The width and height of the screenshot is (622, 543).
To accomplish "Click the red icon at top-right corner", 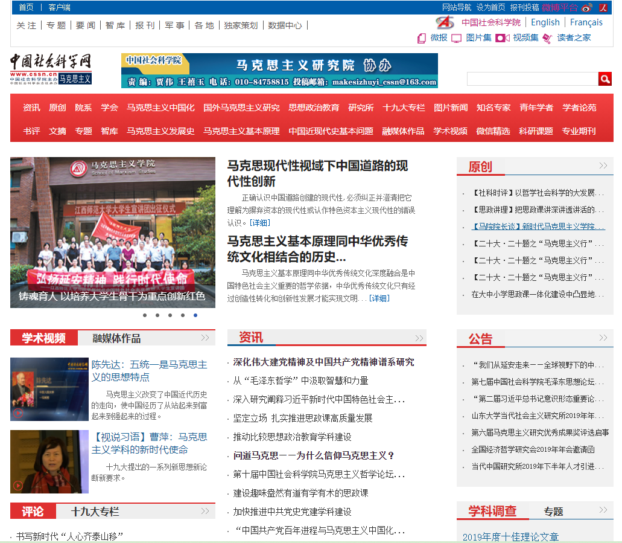I will coord(603,7).
